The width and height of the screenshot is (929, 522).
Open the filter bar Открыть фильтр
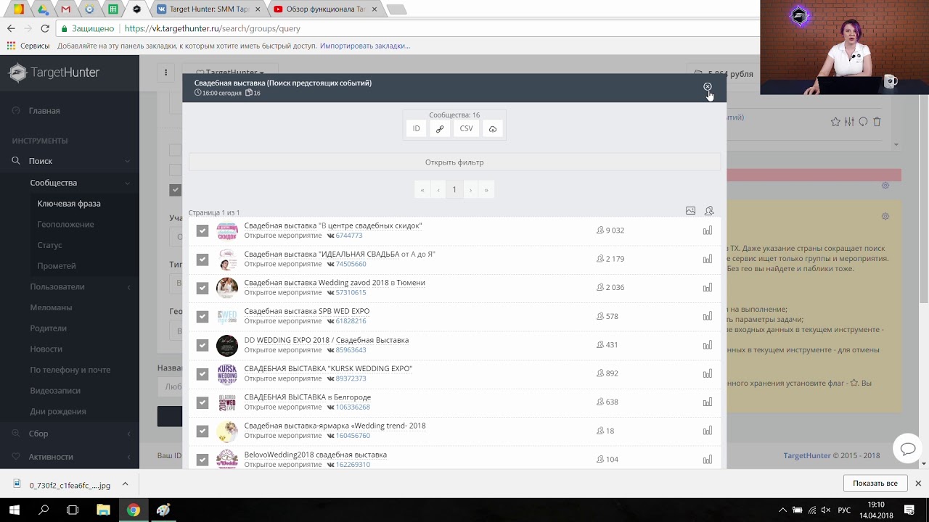point(454,162)
